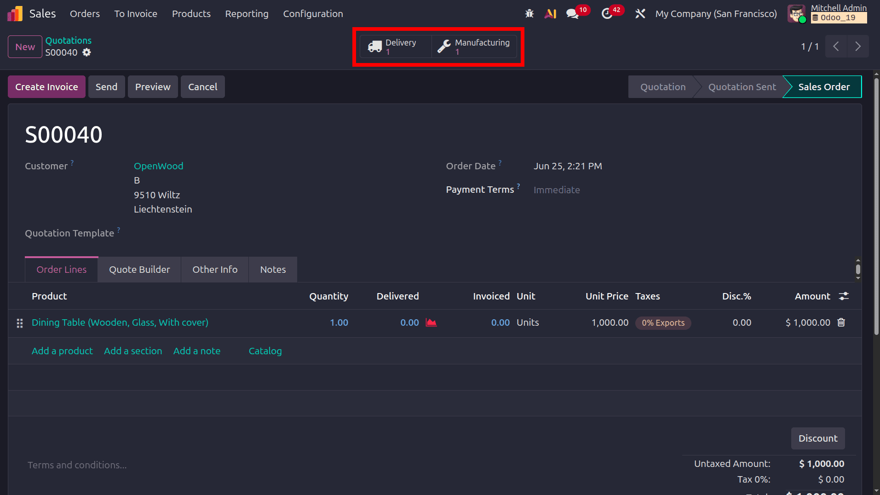Viewport: 880px width, 495px height.
Task: Click the Preview button
Action: (x=153, y=87)
